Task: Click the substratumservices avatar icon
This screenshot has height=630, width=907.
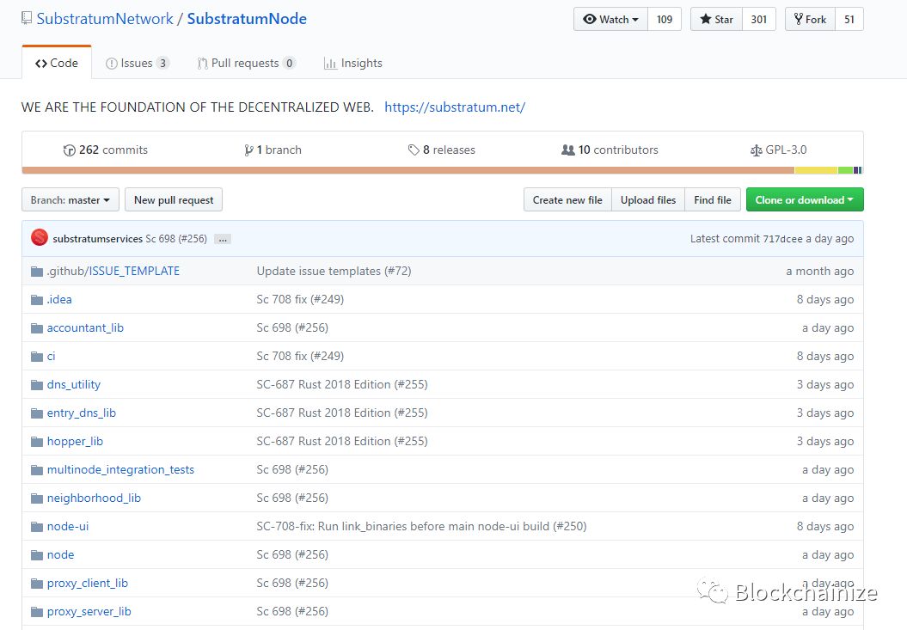Action: click(40, 238)
